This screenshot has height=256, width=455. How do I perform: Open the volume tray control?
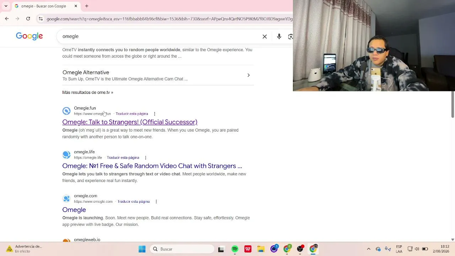pos(417,249)
